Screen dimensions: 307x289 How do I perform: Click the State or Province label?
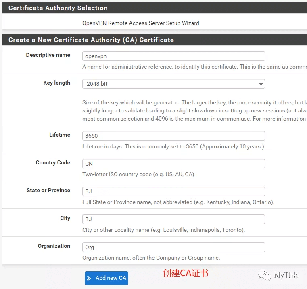(48, 190)
